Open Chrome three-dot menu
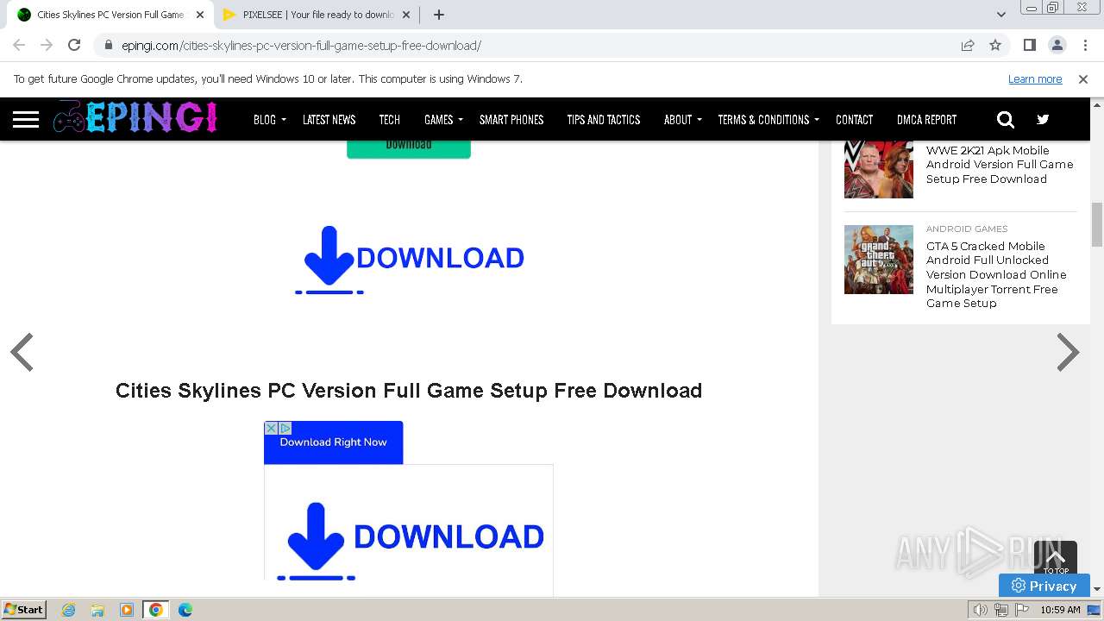This screenshot has width=1104, height=621. (1084, 45)
